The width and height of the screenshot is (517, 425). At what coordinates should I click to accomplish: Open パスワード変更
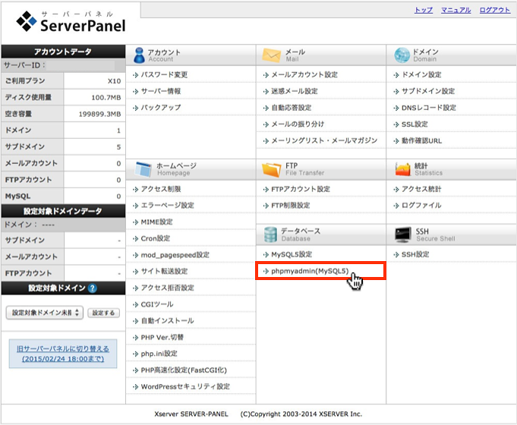click(164, 75)
